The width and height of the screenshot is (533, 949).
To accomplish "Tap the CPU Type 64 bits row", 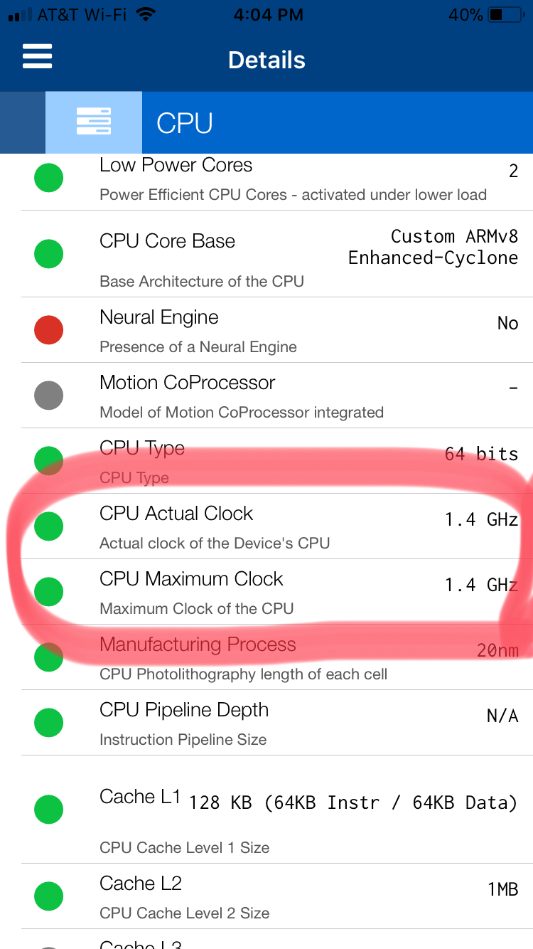I will (x=266, y=461).
